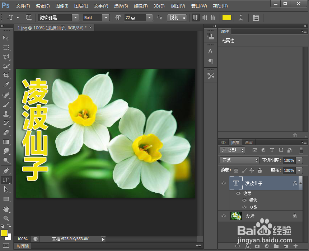The width and height of the screenshot is (309, 251).
Task: Select the Path Selection tool
Action: 6,189
